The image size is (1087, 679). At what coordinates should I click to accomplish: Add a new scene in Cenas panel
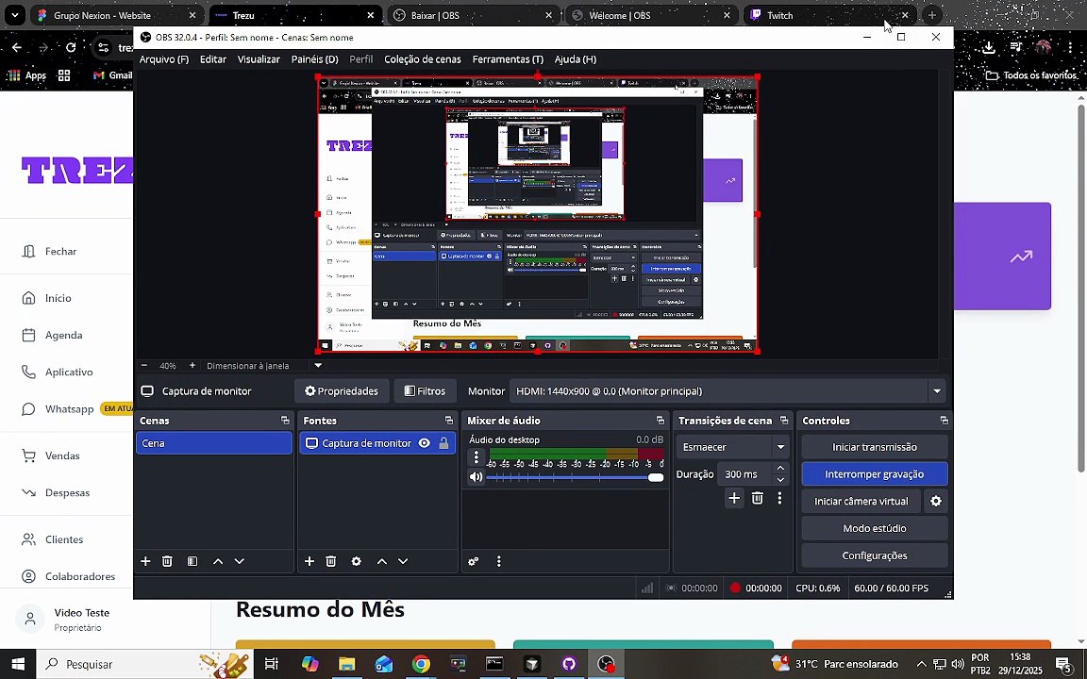pos(145,561)
